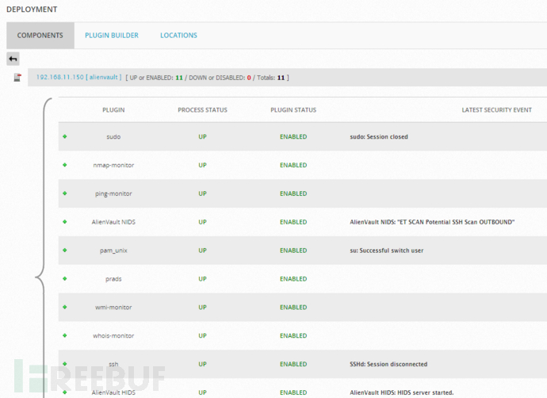Image resolution: width=547 pixels, height=398 pixels.
Task: Select the whois-monitor plugin name
Action: pos(113,335)
